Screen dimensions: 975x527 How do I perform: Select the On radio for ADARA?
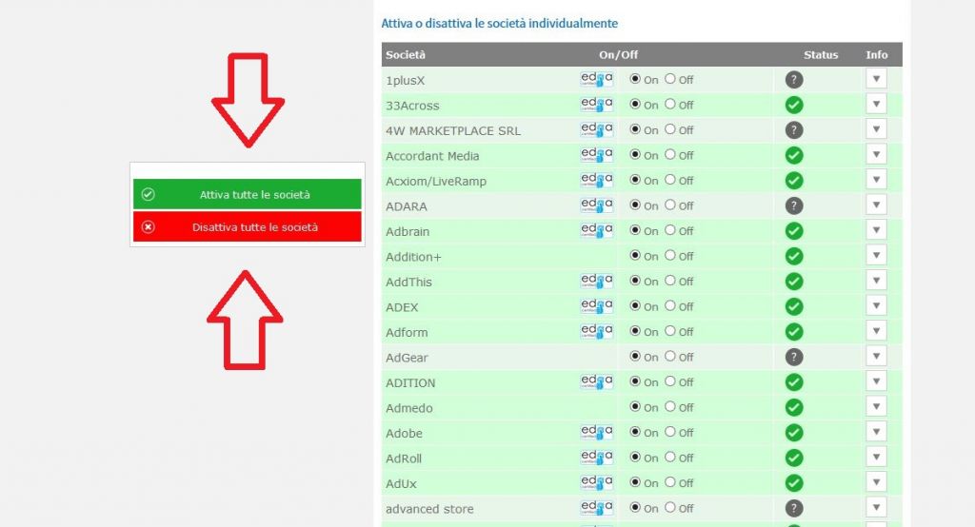click(x=635, y=205)
